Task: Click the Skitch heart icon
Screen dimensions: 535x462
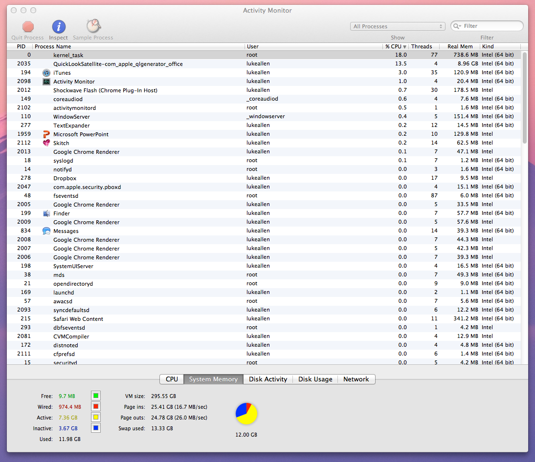Action: pyautogui.click(x=46, y=143)
